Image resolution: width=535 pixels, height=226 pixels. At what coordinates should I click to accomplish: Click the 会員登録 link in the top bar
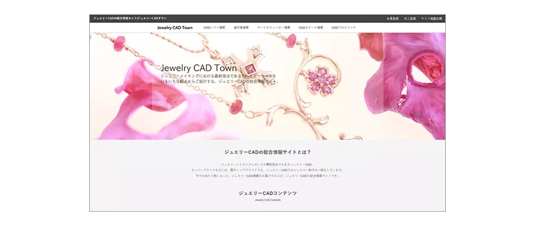(x=392, y=18)
